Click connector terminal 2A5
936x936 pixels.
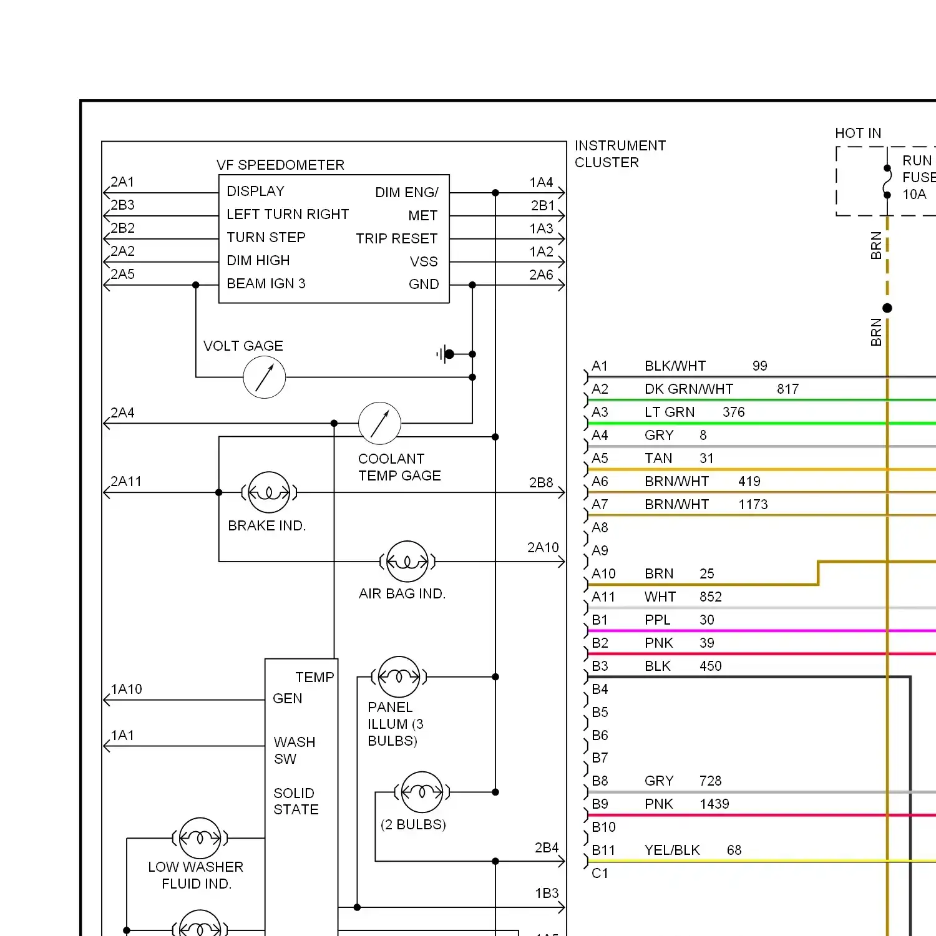point(122,274)
